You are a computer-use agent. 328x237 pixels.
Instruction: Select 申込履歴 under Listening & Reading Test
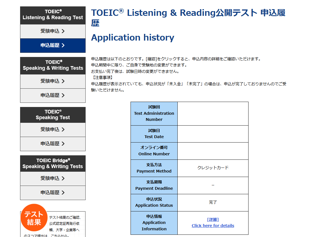pos(53,46)
